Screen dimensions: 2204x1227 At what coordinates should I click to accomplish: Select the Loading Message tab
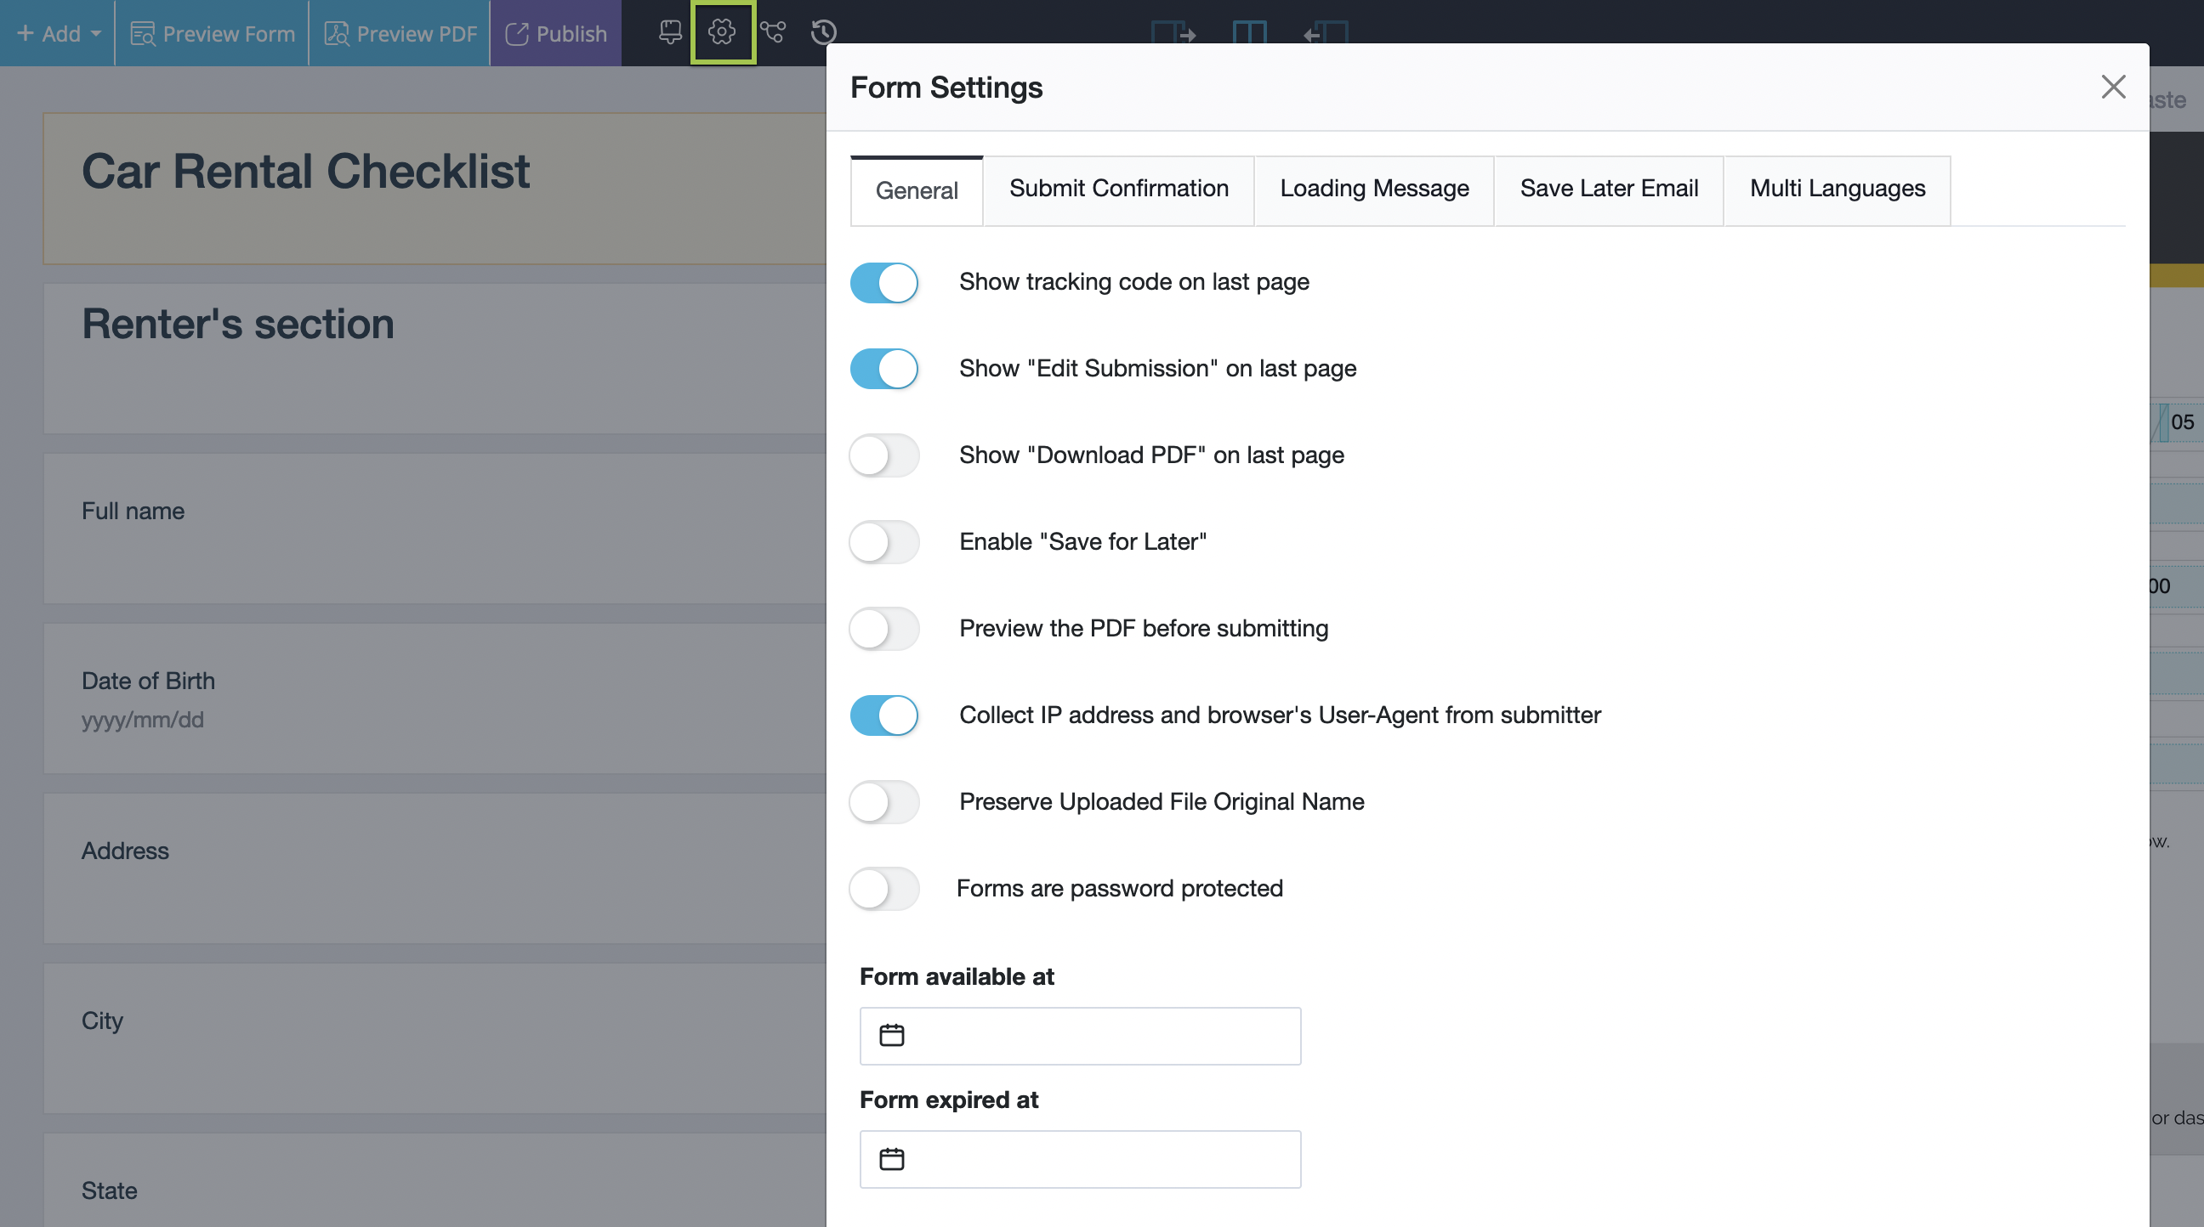1373,189
